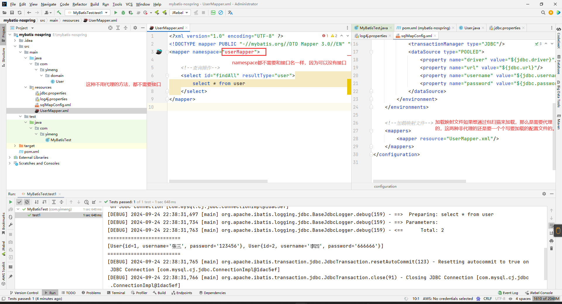The image size is (562, 304).
Task: Click the Search Everywhere magnifier icon
Action: (x=543, y=13)
